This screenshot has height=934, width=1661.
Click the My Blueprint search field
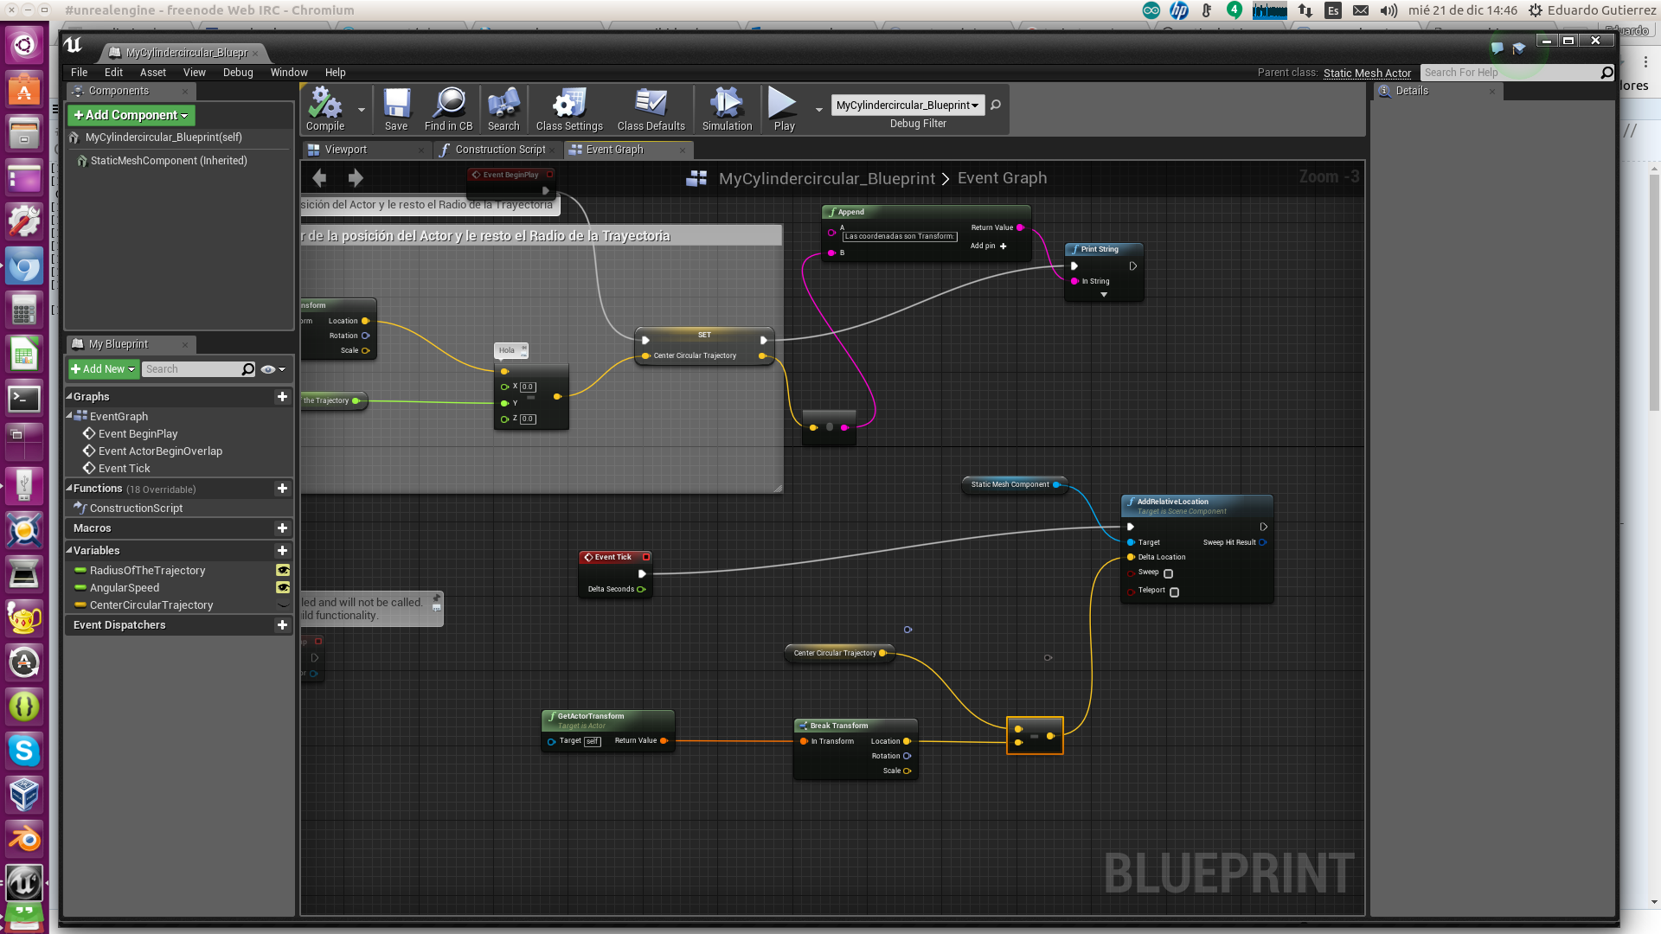pos(191,369)
